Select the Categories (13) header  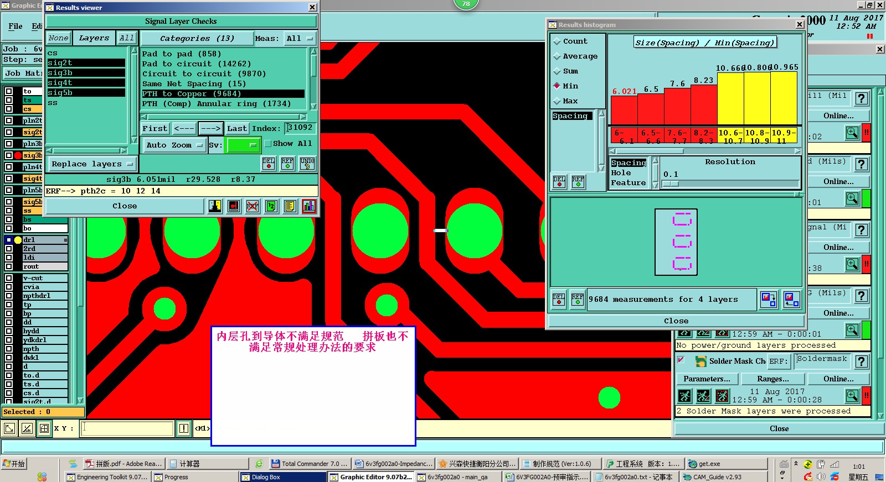coord(197,39)
